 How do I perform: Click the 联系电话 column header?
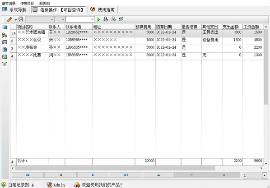click(x=79, y=27)
